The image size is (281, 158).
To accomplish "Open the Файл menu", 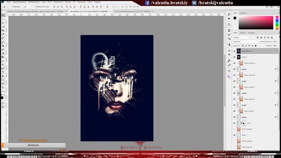I will point(9,2).
